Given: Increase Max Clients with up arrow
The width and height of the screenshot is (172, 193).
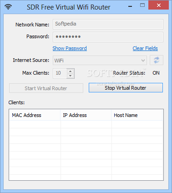Looking at the screenshot, I should [x=70, y=71].
